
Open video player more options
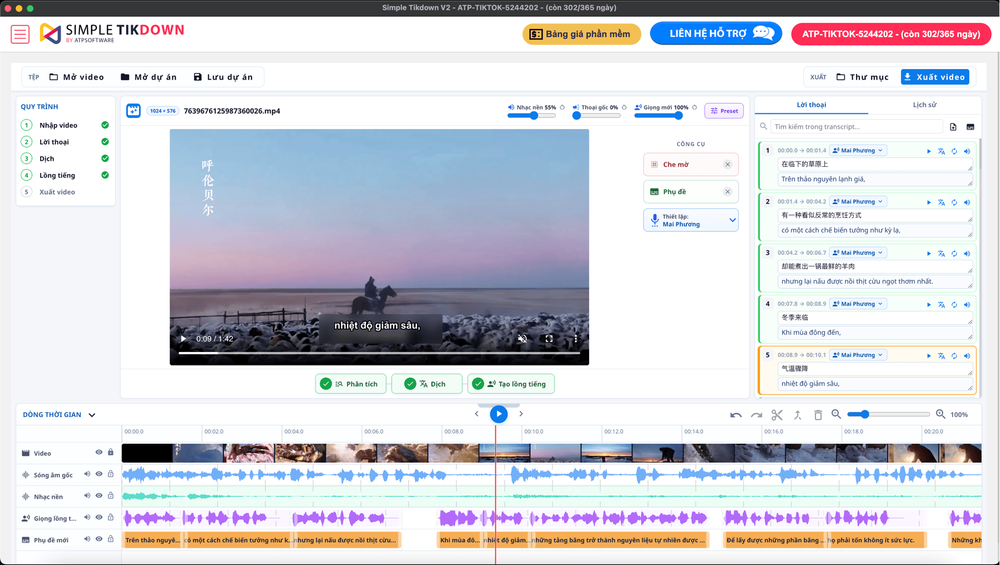[576, 339]
